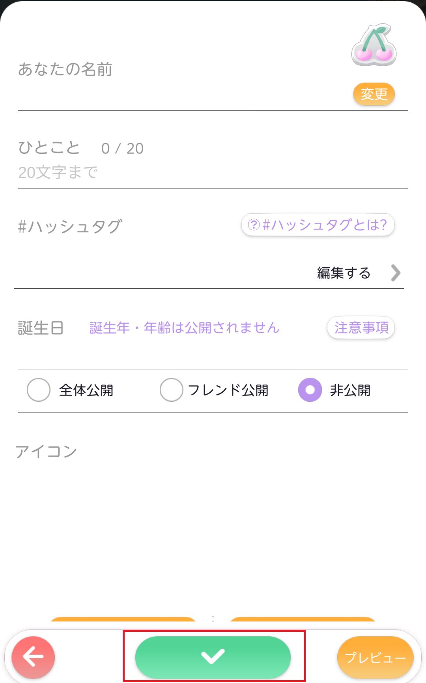Image resolution: width=426 pixels, height=683 pixels.
Task: Click the 編集する hashtag link
Action: click(x=344, y=273)
